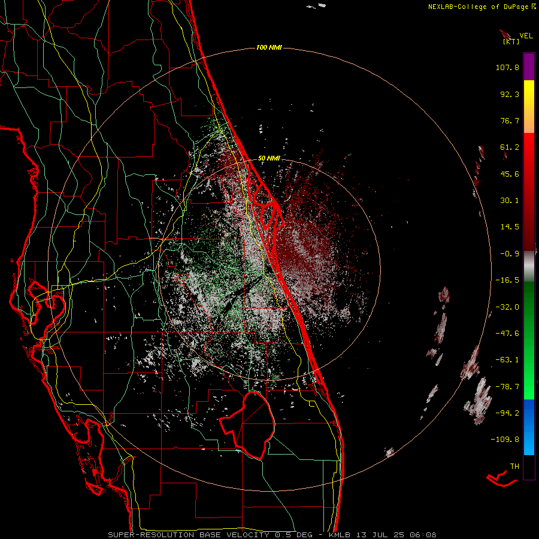Pick the yellow-orange segment of the color bar
The height and width of the screenshot is (539, 539).
[x=529, y=107]
